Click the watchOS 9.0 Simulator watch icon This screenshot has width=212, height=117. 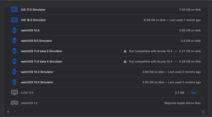tap(15, 41)
